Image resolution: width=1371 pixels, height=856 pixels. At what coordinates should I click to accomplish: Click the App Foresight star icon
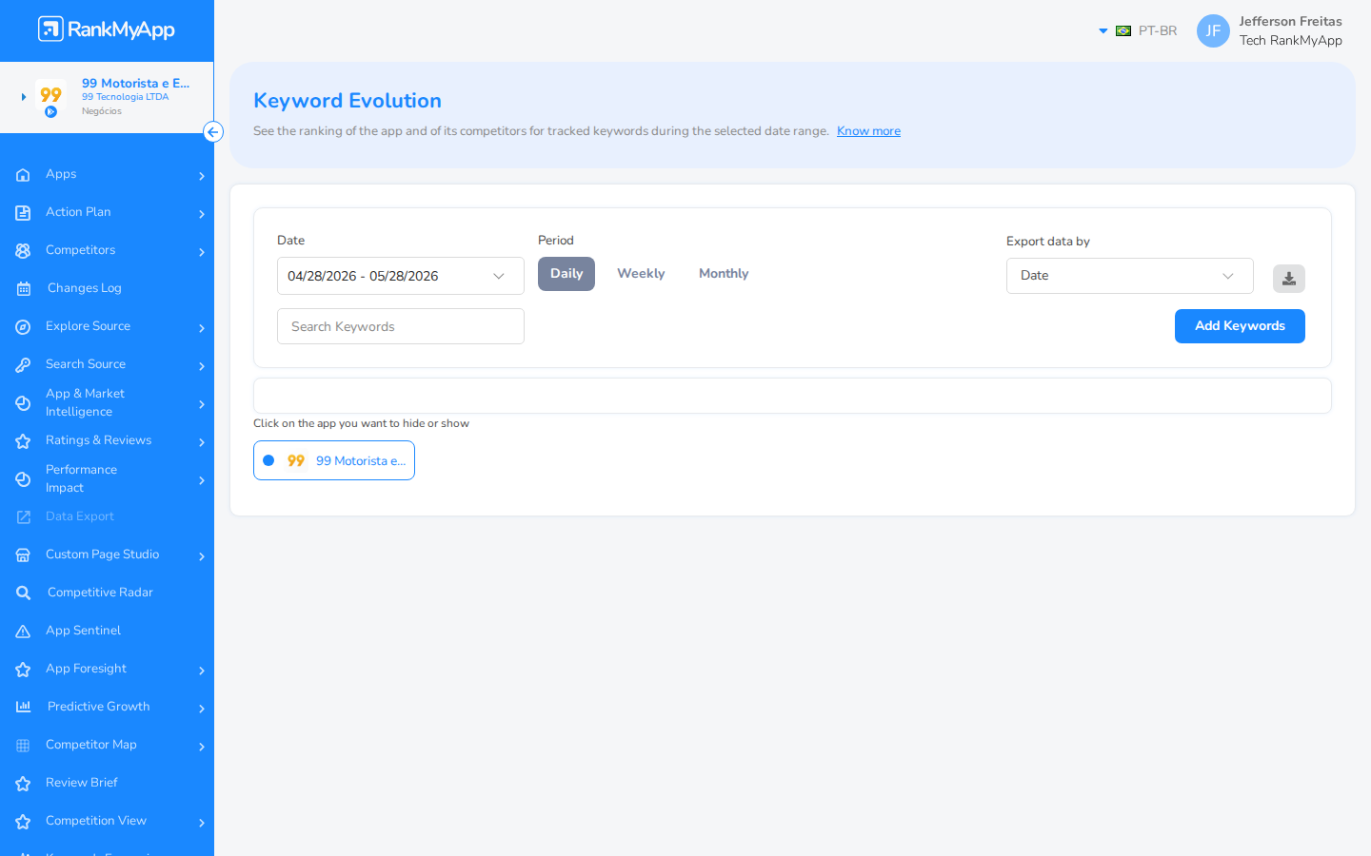pyautogui.click(x=23, y=670)
